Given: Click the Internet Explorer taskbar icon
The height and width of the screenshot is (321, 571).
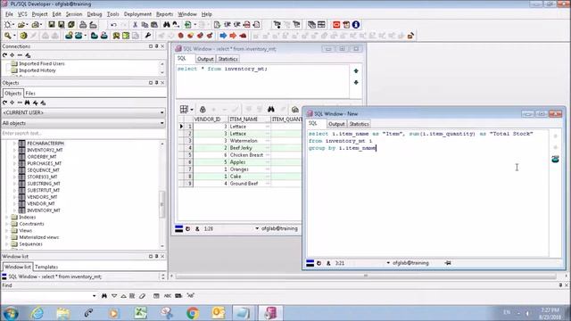Looking at the screenshot, I should point(37,313).
